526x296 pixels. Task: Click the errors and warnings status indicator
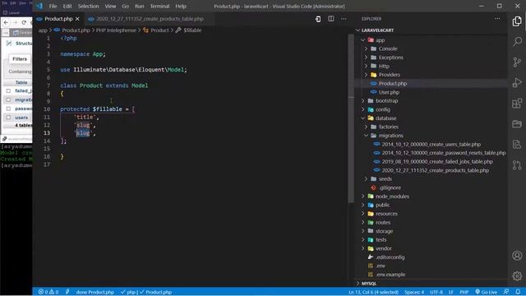[48, 292]
